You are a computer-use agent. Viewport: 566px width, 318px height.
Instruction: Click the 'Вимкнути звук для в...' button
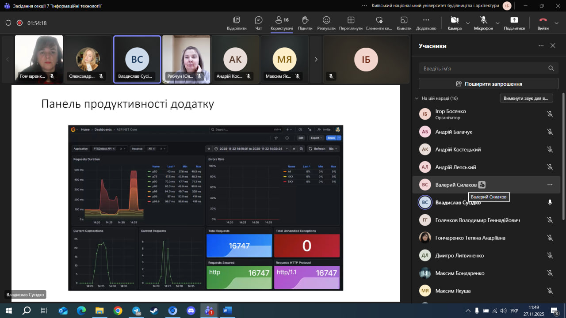tap(526, 98)
